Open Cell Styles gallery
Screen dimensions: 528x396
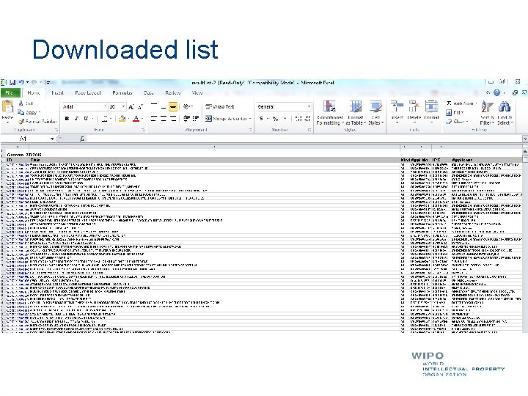coord(375,113)
